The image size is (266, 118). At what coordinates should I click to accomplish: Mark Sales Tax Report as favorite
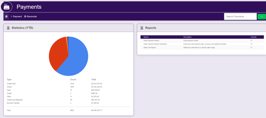[251, 48]
